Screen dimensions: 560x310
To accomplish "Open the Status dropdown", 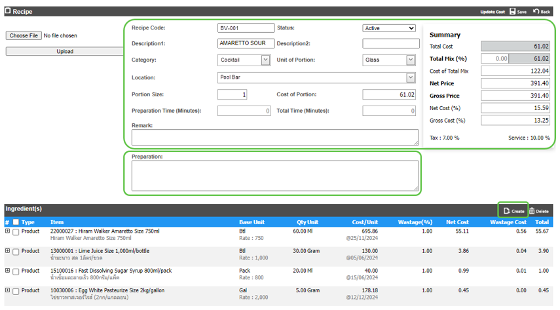I will pyautogui.click(x=389, y=28).
